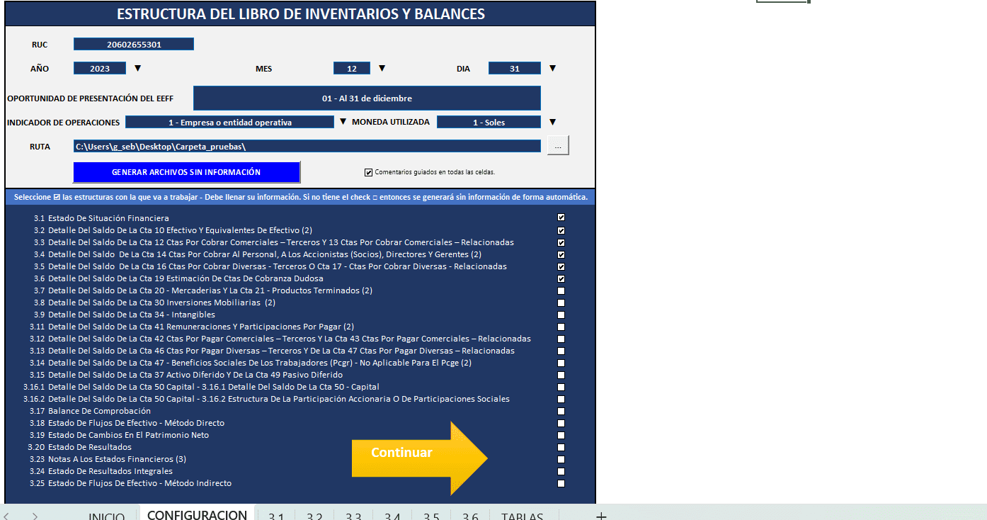This screenshot has height=520, width=987.
Task: Open the browse folder '...' button
Action: tap(558, 146)
